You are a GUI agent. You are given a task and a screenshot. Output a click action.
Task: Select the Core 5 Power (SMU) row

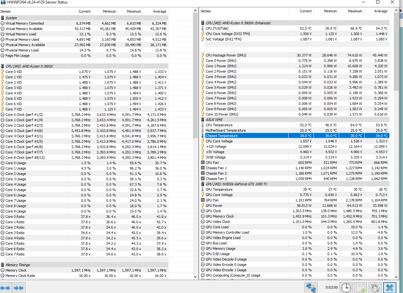[295, 87]
